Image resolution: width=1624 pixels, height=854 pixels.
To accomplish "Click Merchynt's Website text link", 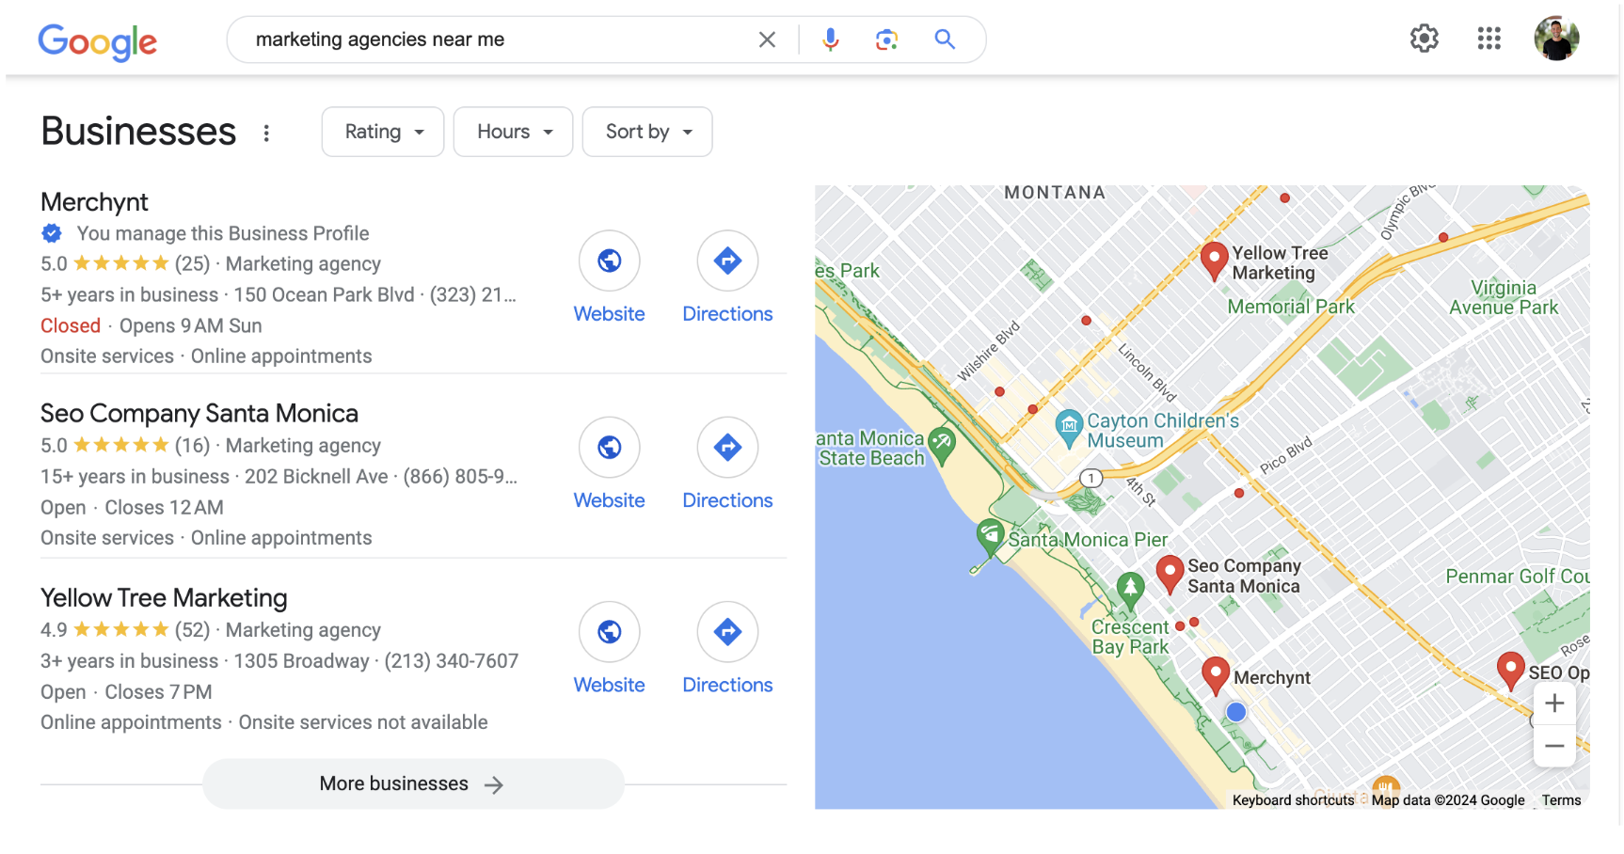I will [x=610, y=314].
